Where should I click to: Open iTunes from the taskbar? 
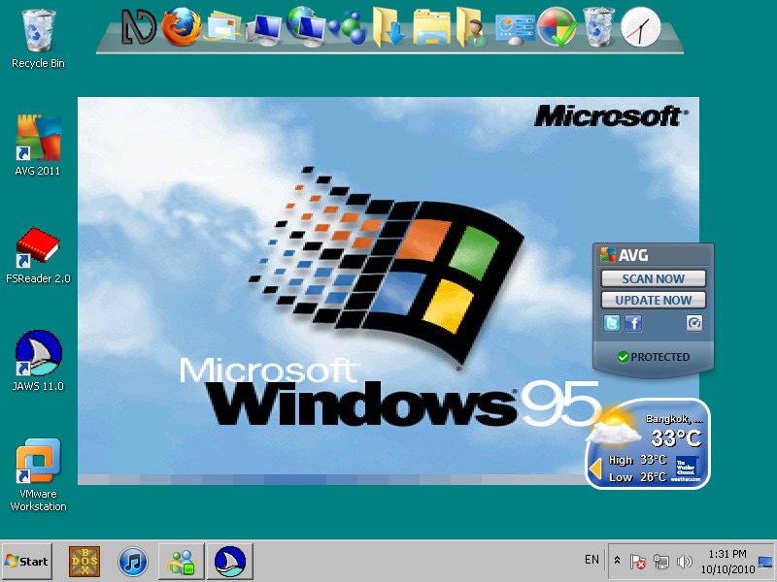point(133,561)
